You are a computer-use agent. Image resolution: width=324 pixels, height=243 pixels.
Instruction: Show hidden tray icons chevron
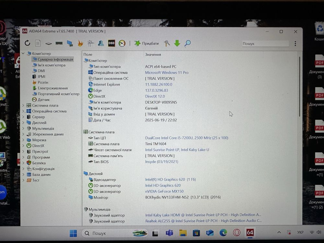[279, 232]
